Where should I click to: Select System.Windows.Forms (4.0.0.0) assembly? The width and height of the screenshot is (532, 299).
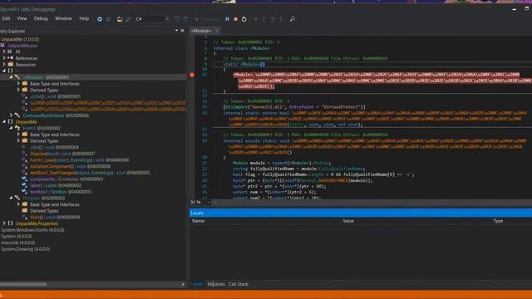point(32,230)
